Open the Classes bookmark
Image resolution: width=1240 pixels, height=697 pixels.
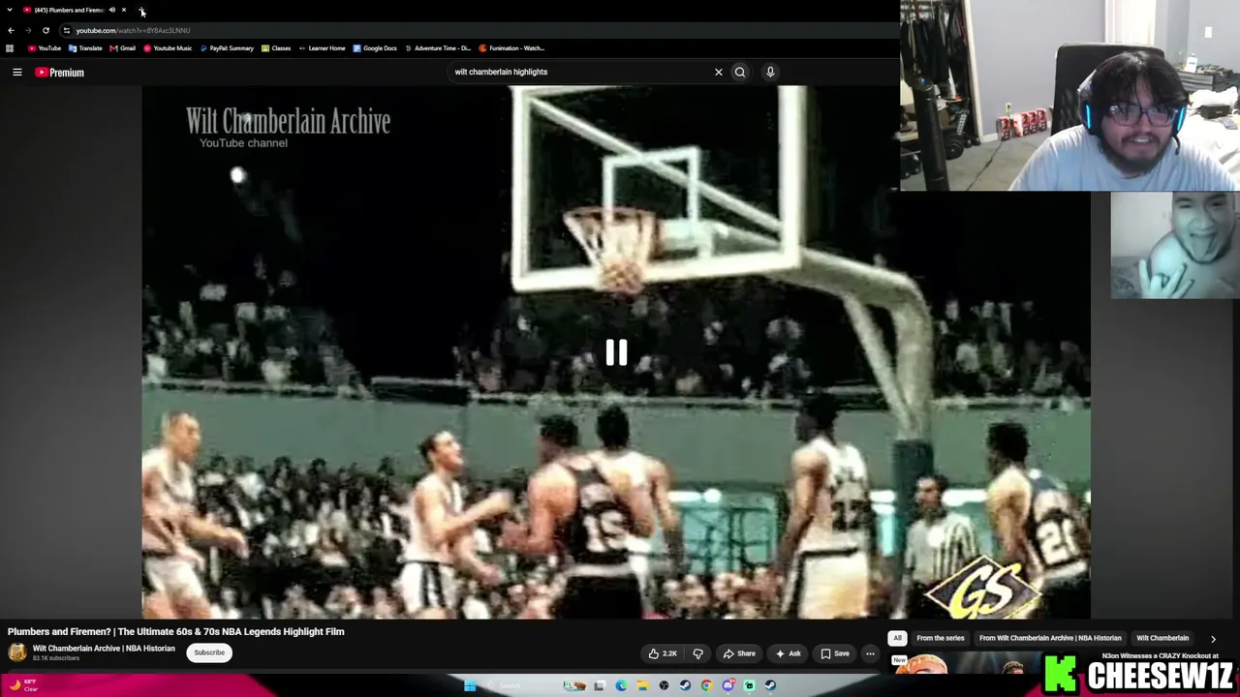tap(276, 48)
